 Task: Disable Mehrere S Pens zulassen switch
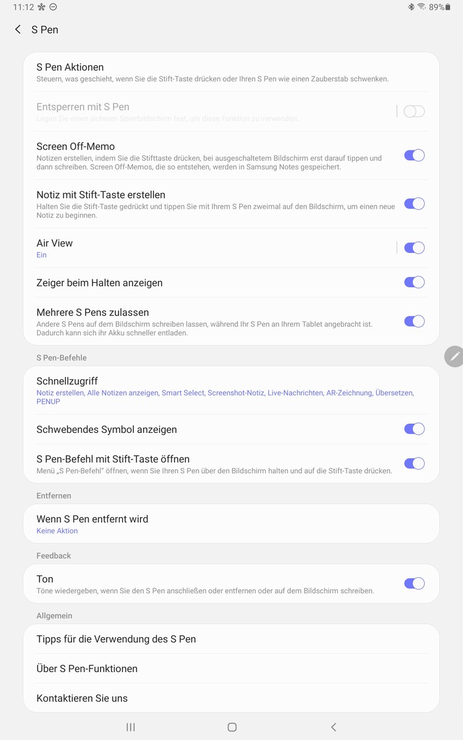(x=414, y=321)
